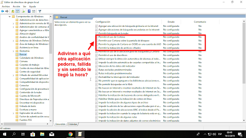This screenshot has width=246, height=138.
Task: Click policy icon beside Impedir la indización de algunas rutas
Action: point(96,117)
